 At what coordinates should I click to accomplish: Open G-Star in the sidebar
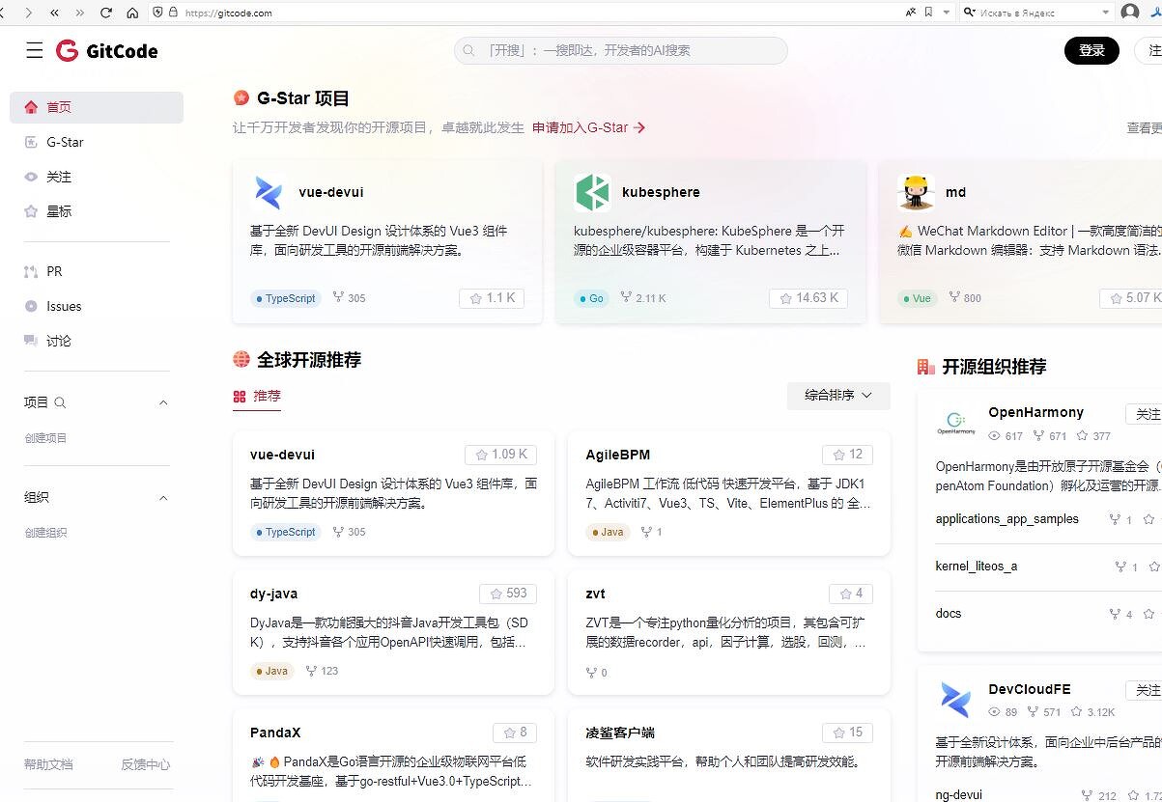[97, 142]
